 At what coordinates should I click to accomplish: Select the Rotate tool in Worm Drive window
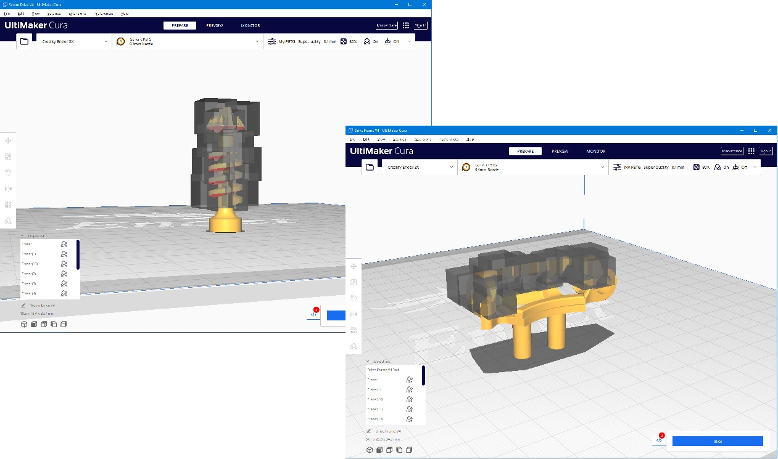pos(8,173)
